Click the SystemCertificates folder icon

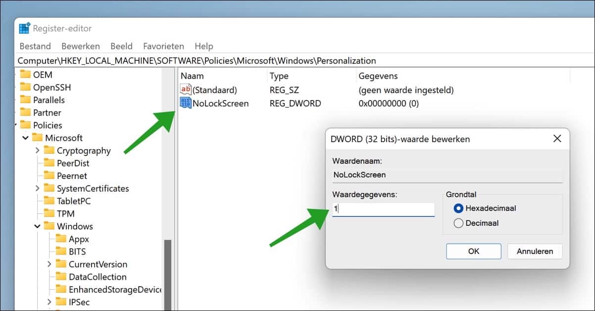tap(49, 188)
